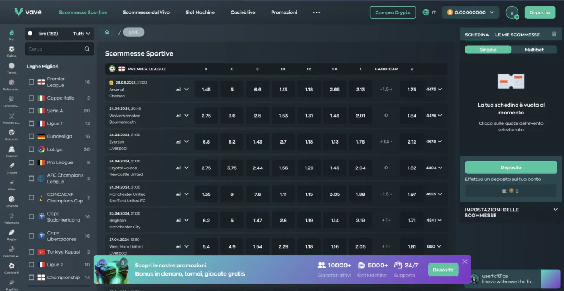Bet on Arsenal win odds 1.45
Image resolution: width=564 pixels, height=291 pixels.
[x=206, y=89]
